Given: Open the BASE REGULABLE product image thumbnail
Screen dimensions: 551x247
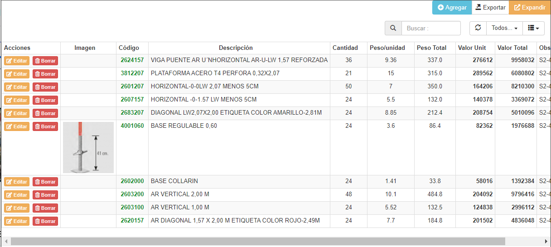Looking at the screenshot, I should pos(88,147).
